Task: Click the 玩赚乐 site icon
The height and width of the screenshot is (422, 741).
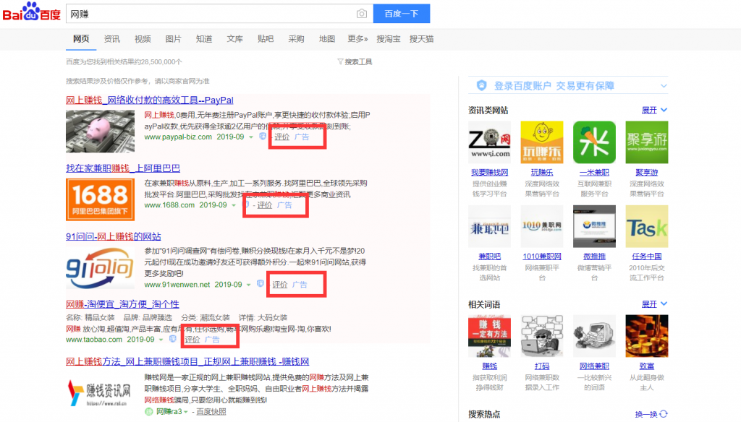Action: [542, 142]
